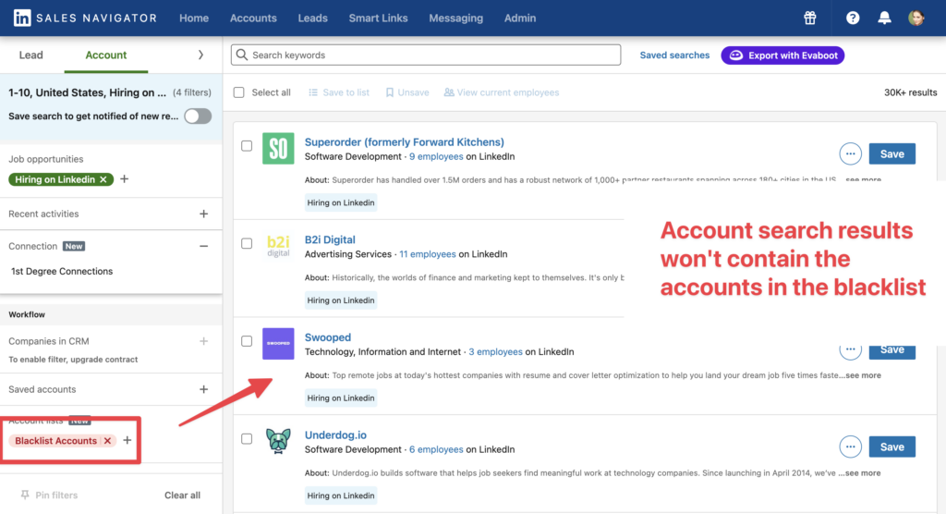Open Swooped's 3 employees link

(495, 352)
